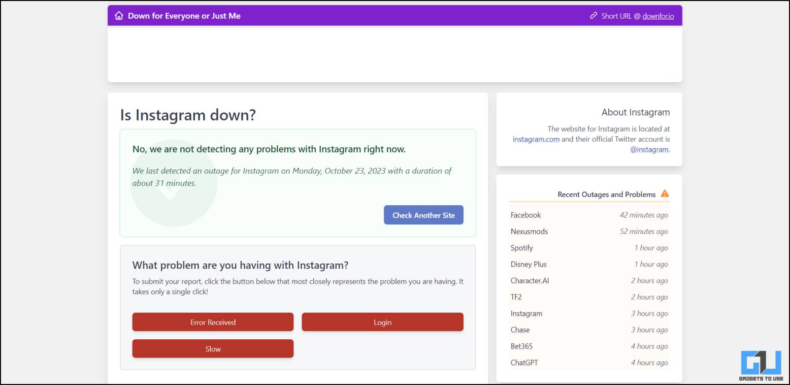This screenshot has height=385, width=790.
Task: Click the orange warning triangle icon
Action: point(665,193)
